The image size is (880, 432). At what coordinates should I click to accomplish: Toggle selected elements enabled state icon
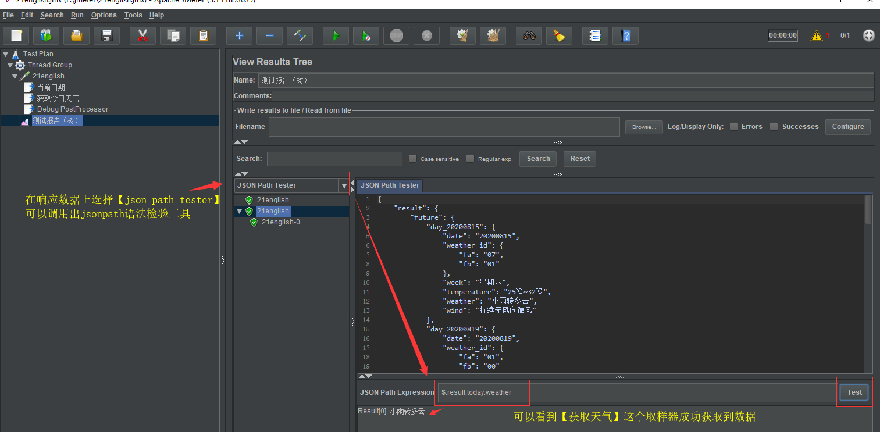[300, 35]
